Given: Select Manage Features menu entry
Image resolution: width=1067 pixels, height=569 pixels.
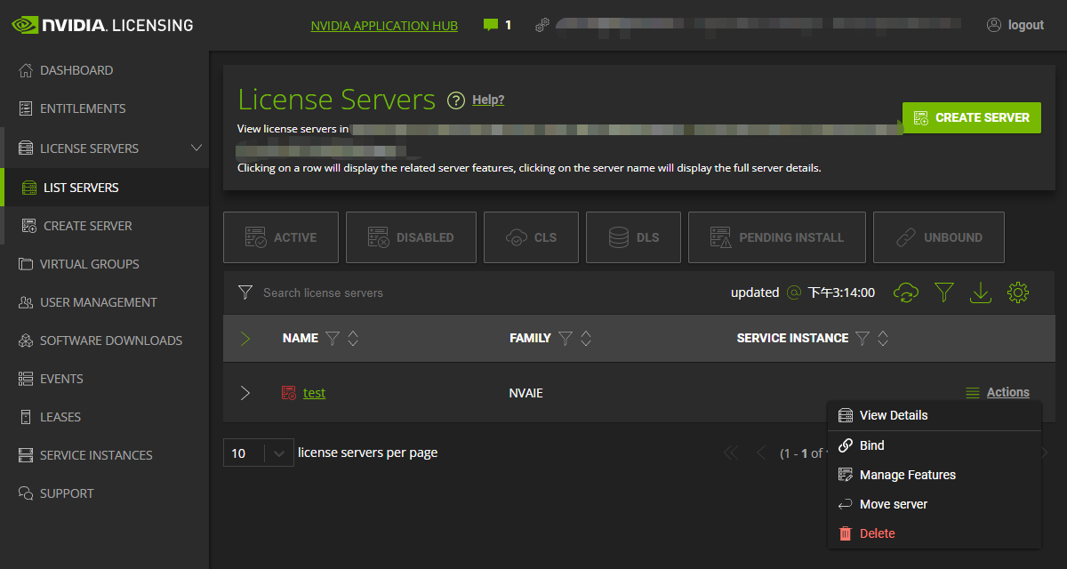Looking at the screenshot, I should tap(935, 475).
